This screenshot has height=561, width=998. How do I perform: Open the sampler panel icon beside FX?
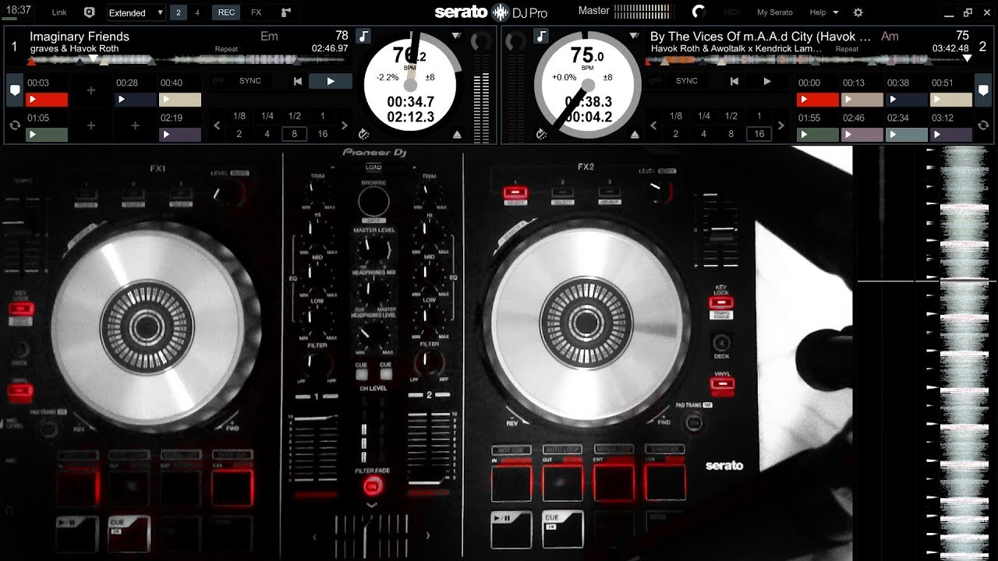286,12
